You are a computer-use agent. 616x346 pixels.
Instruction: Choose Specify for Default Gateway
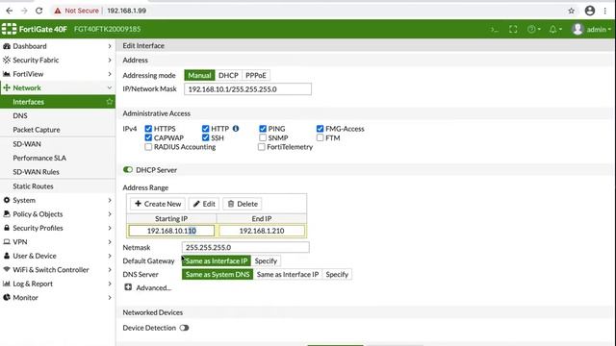pos(266,260)
